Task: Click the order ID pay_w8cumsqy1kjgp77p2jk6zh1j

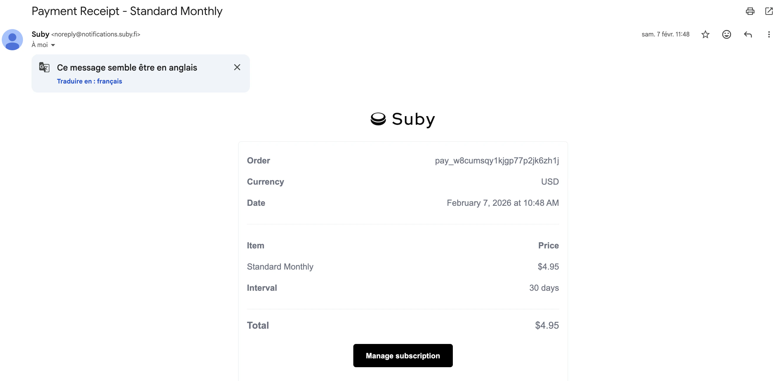Action: click(497, 161)
